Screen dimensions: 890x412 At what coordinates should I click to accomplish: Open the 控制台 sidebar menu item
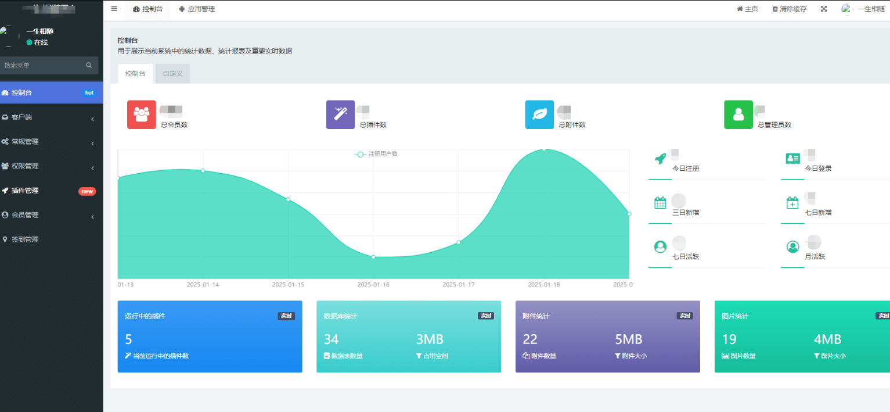click(52, 92)
